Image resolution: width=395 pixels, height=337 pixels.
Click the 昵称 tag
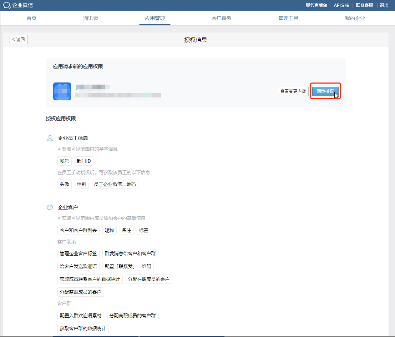tap(109, 230)
